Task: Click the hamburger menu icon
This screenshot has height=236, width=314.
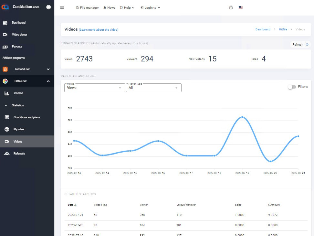Action: tap(62, 7)
